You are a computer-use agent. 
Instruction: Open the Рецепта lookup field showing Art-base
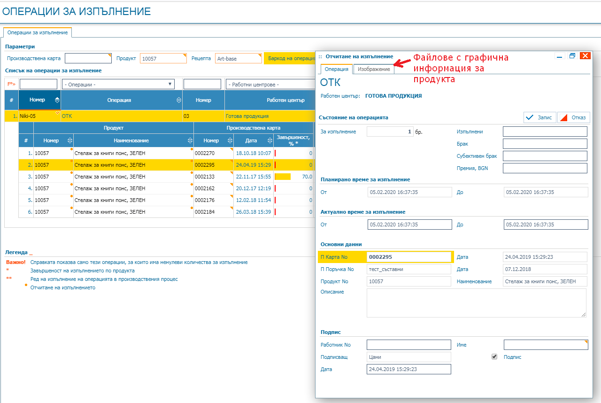(x=239, y=58)
